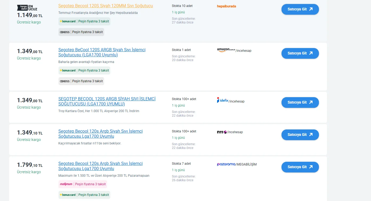
Task: Click the 1.349,00 TL price in the Amazon row
Action: [x=30, y=51]
